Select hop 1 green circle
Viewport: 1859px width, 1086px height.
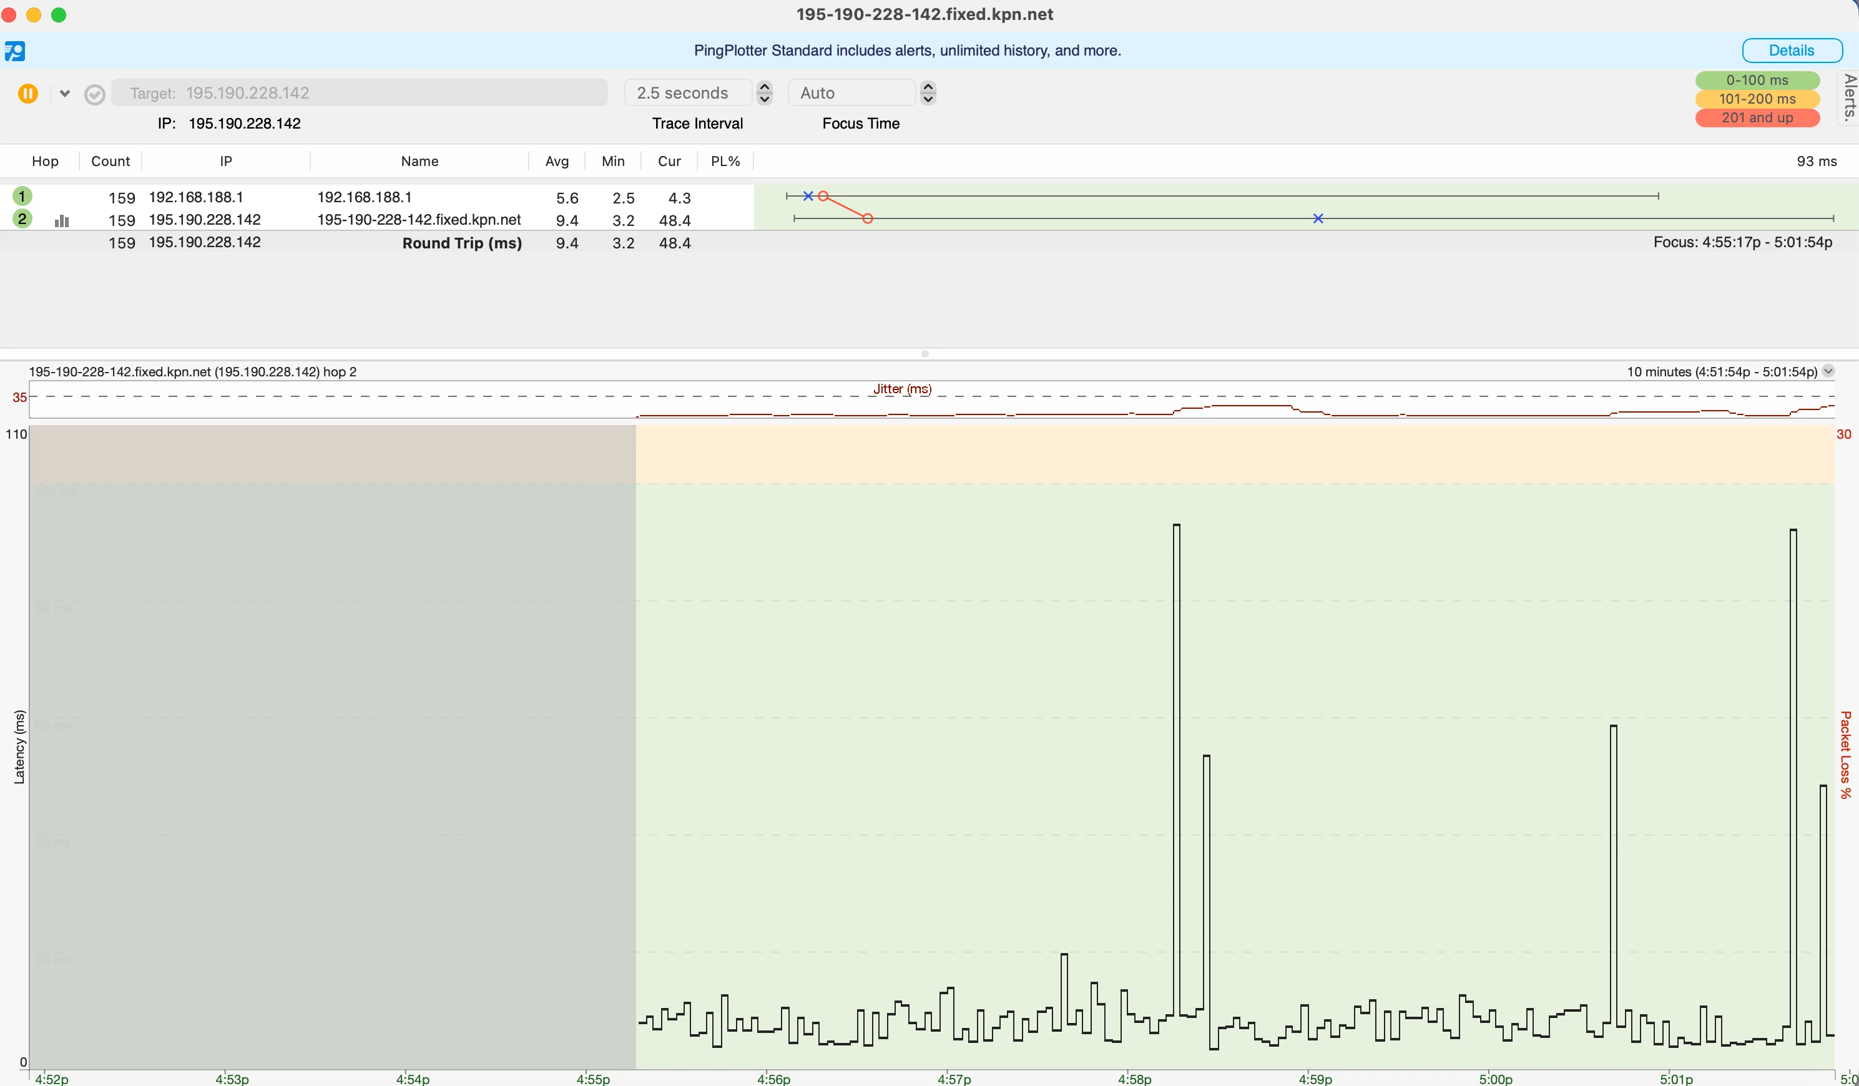click(x=22, y=196)
